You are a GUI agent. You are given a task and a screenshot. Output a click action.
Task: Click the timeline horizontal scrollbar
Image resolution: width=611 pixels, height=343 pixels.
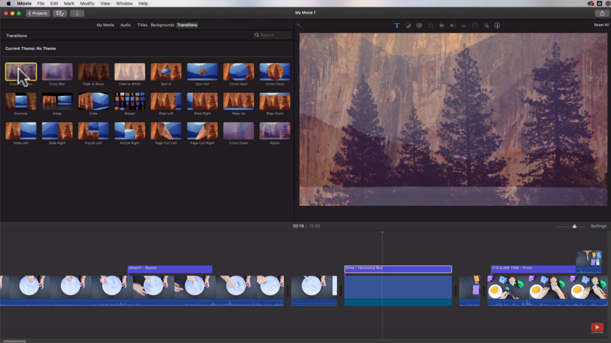coord(14,341)
